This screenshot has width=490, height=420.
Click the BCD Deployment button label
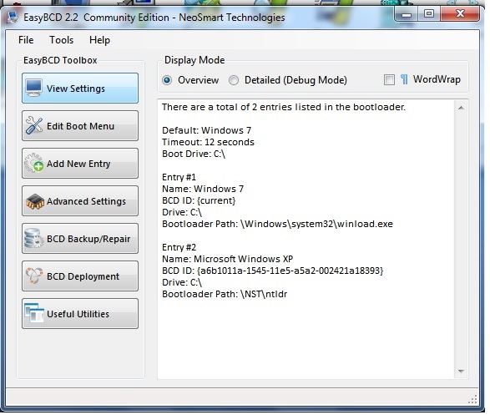click(83, 276)
